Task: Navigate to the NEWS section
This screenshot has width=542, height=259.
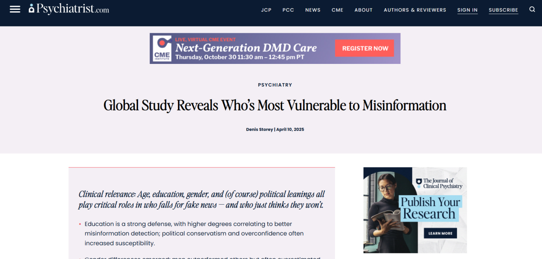Action: pyautogui.click(x=313, y=10)
